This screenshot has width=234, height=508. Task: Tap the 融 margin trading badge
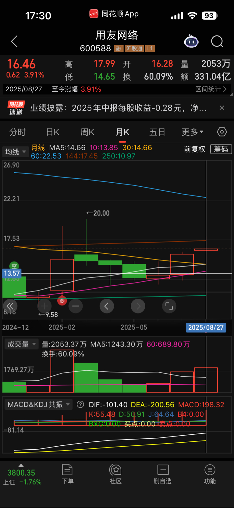[x=119, y=49]
